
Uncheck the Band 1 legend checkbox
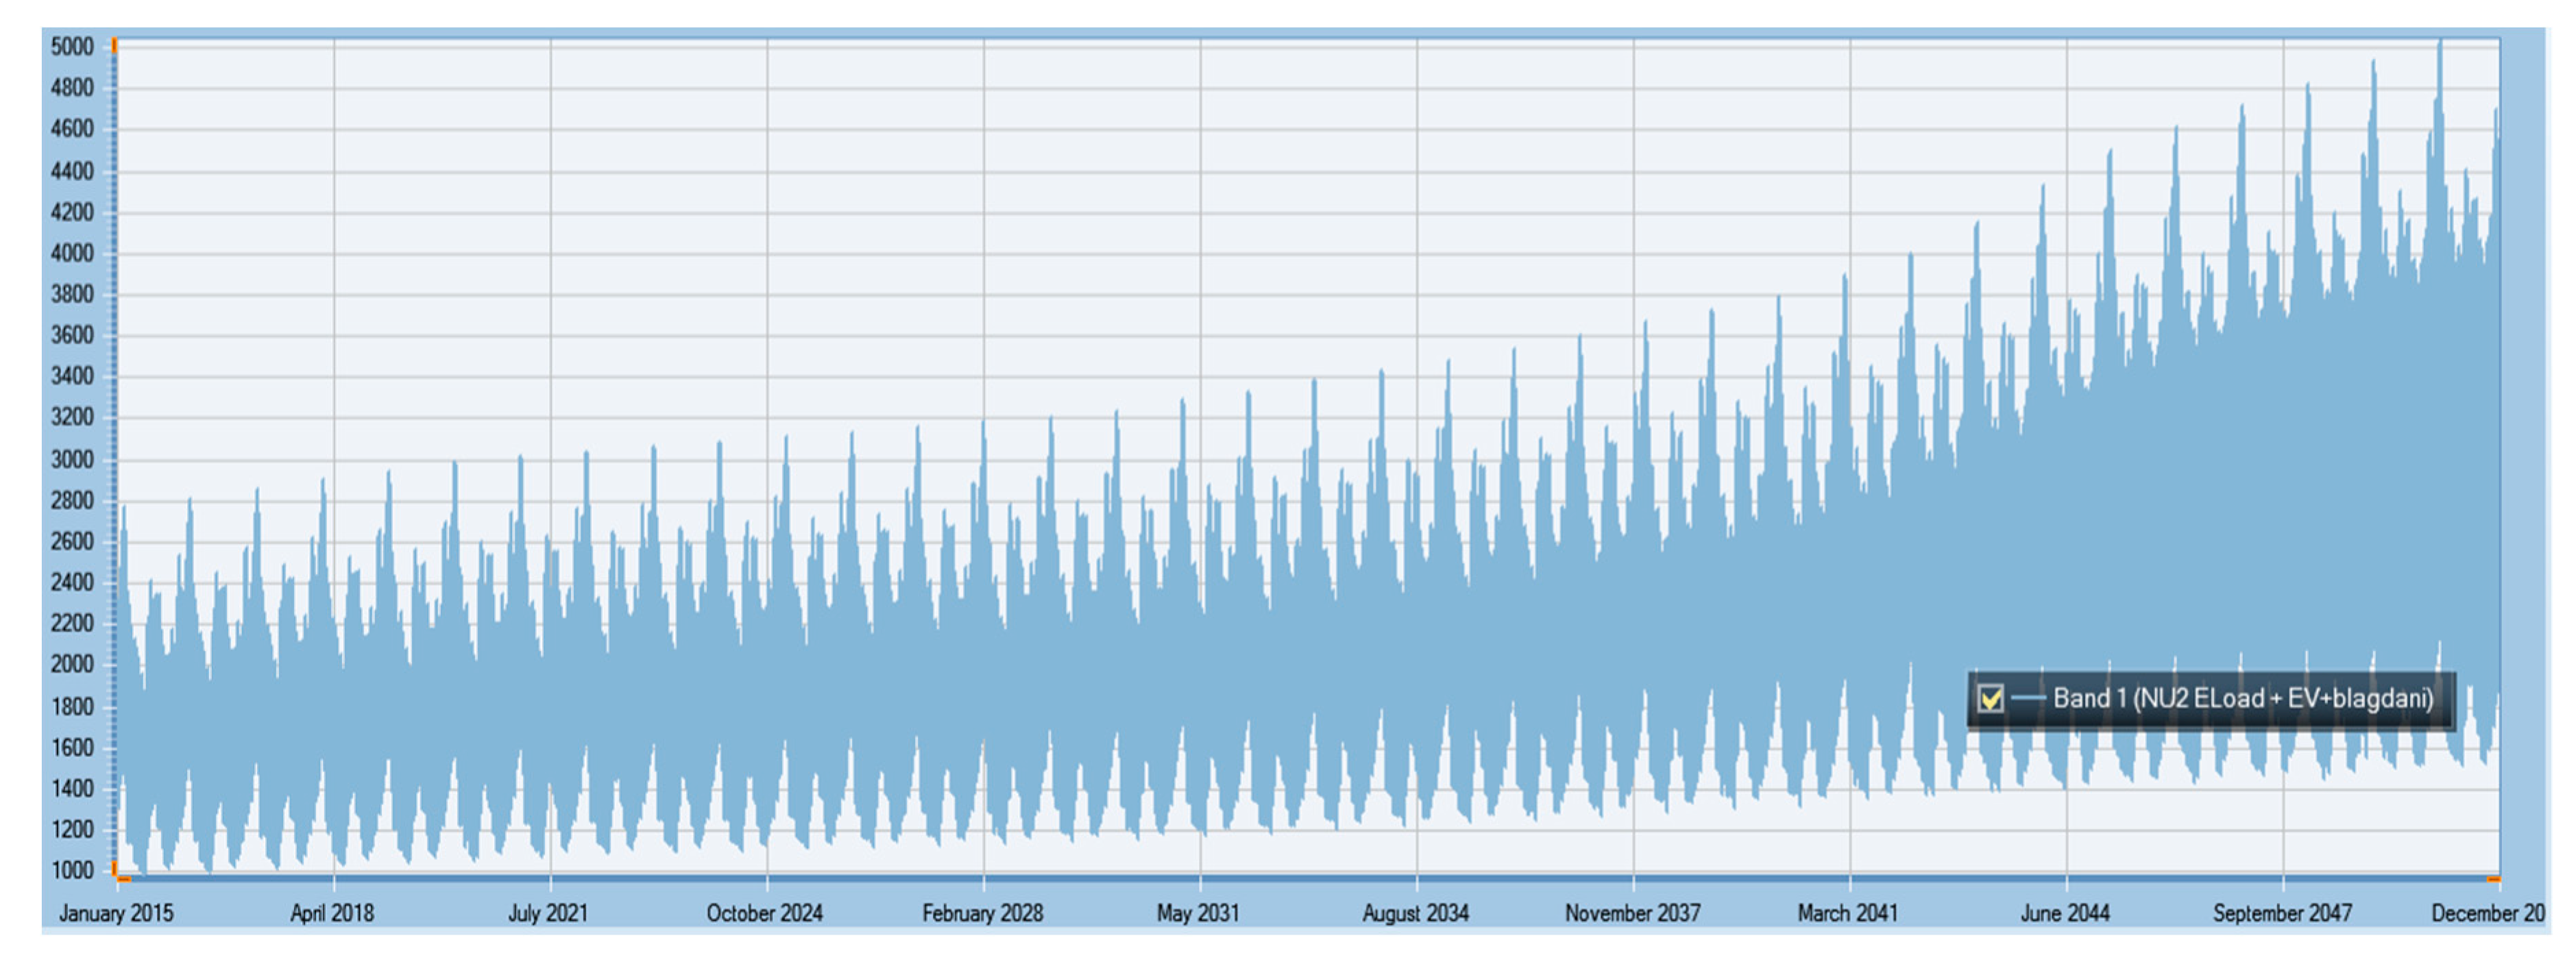1990,698
